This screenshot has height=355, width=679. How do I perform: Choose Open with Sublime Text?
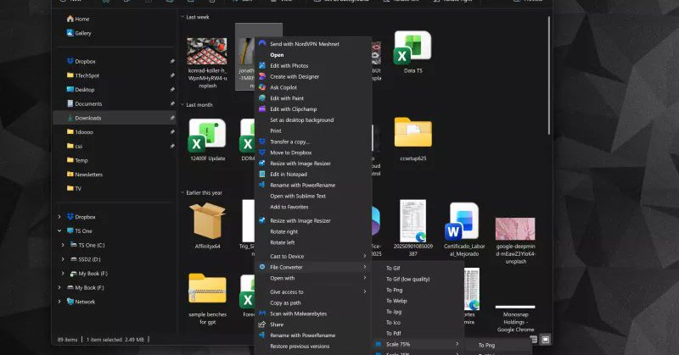(298, 196)
